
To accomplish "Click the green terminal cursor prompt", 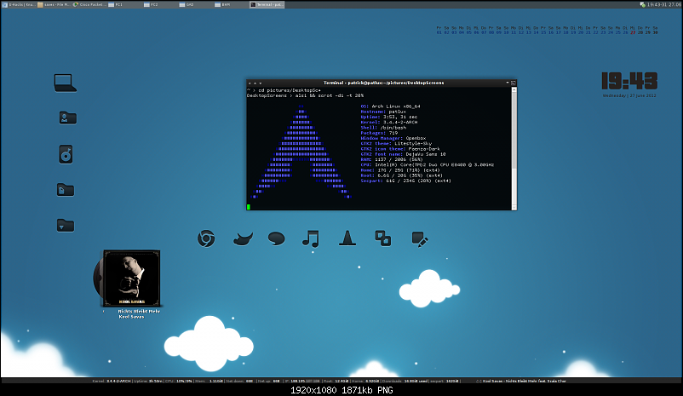I will (249, 206).
